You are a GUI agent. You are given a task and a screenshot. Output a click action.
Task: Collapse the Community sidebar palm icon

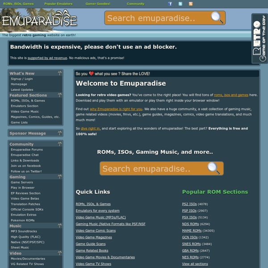coord(60,144)
